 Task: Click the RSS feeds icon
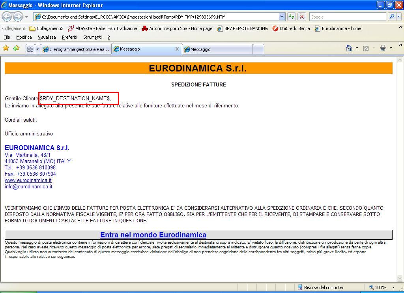[366, 49]
